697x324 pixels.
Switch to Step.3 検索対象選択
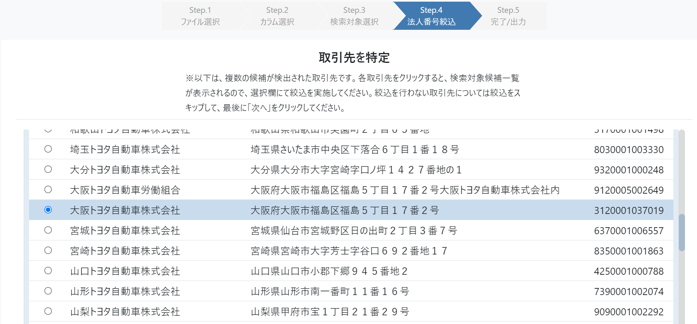pos(354,16)
